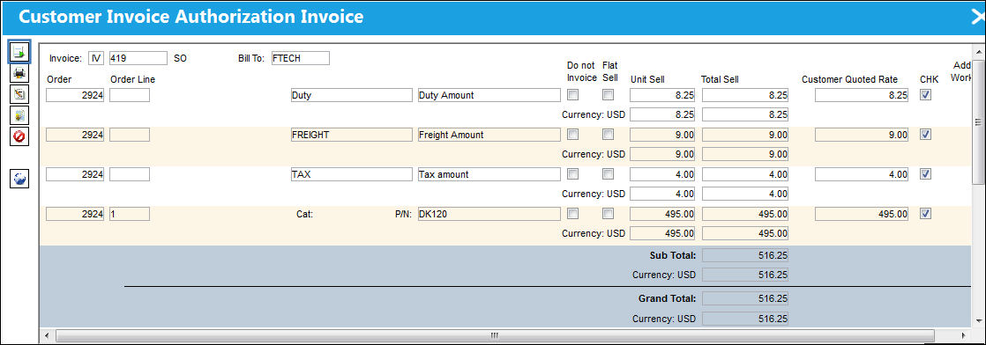Click Unit Sell field for DK120 row
986x345 pixels.
point(663,214)
